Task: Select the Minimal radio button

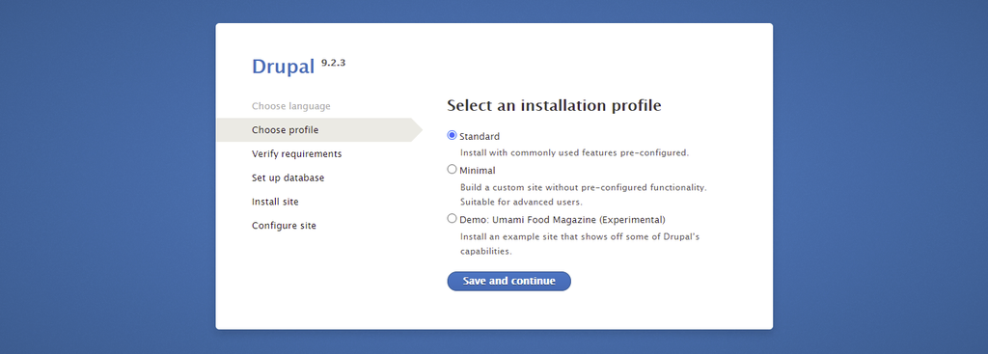Action: (452, 170)
